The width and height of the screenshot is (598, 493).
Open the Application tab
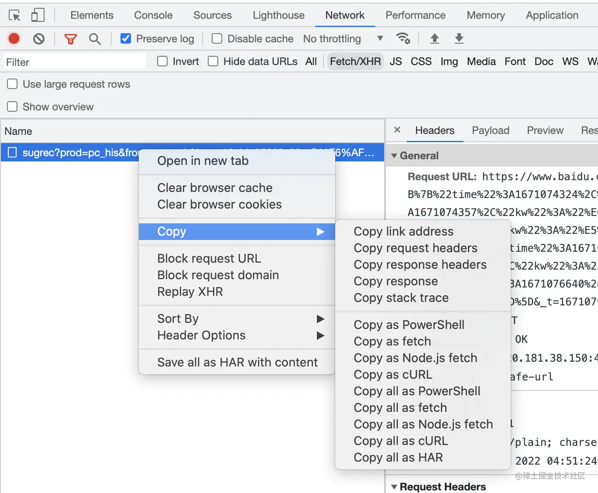[552, 15]
